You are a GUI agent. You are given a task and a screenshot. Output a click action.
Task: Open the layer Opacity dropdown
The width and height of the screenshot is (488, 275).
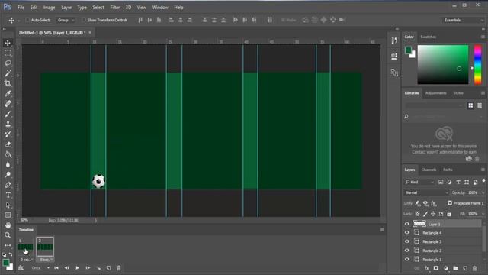(x=483, y=192)
